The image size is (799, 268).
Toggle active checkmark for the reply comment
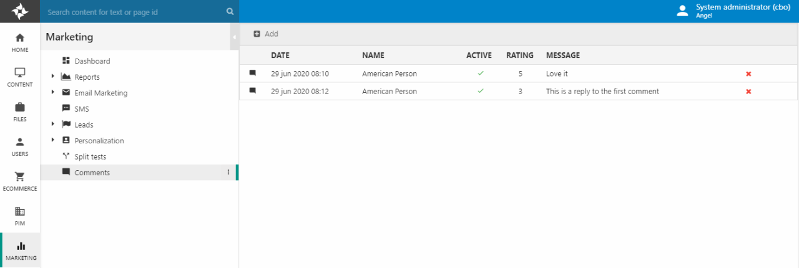click(x=480, y=91)
